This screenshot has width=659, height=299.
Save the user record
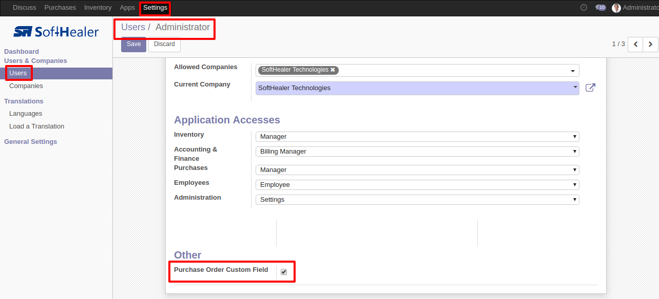tap(133, 45)
